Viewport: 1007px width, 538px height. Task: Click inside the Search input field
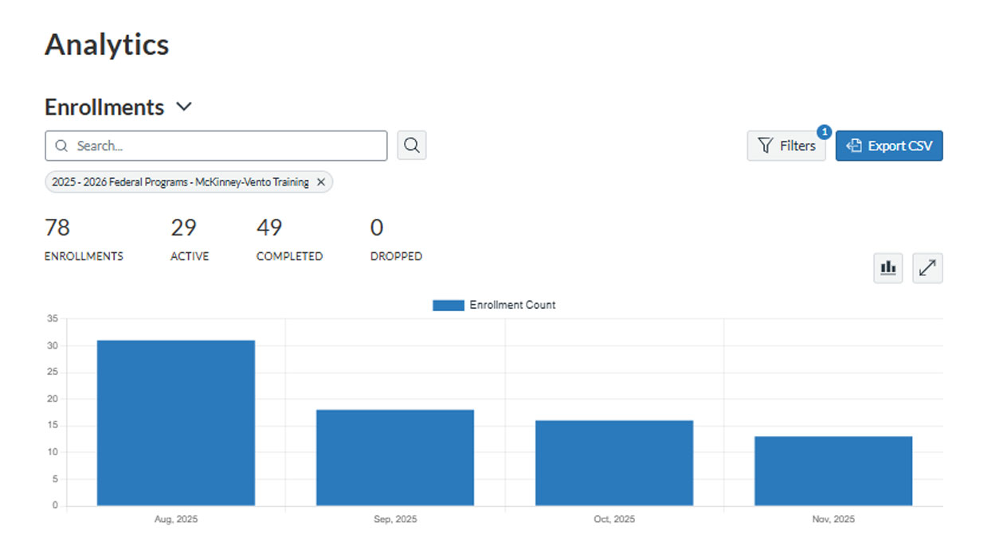[215, 146]
